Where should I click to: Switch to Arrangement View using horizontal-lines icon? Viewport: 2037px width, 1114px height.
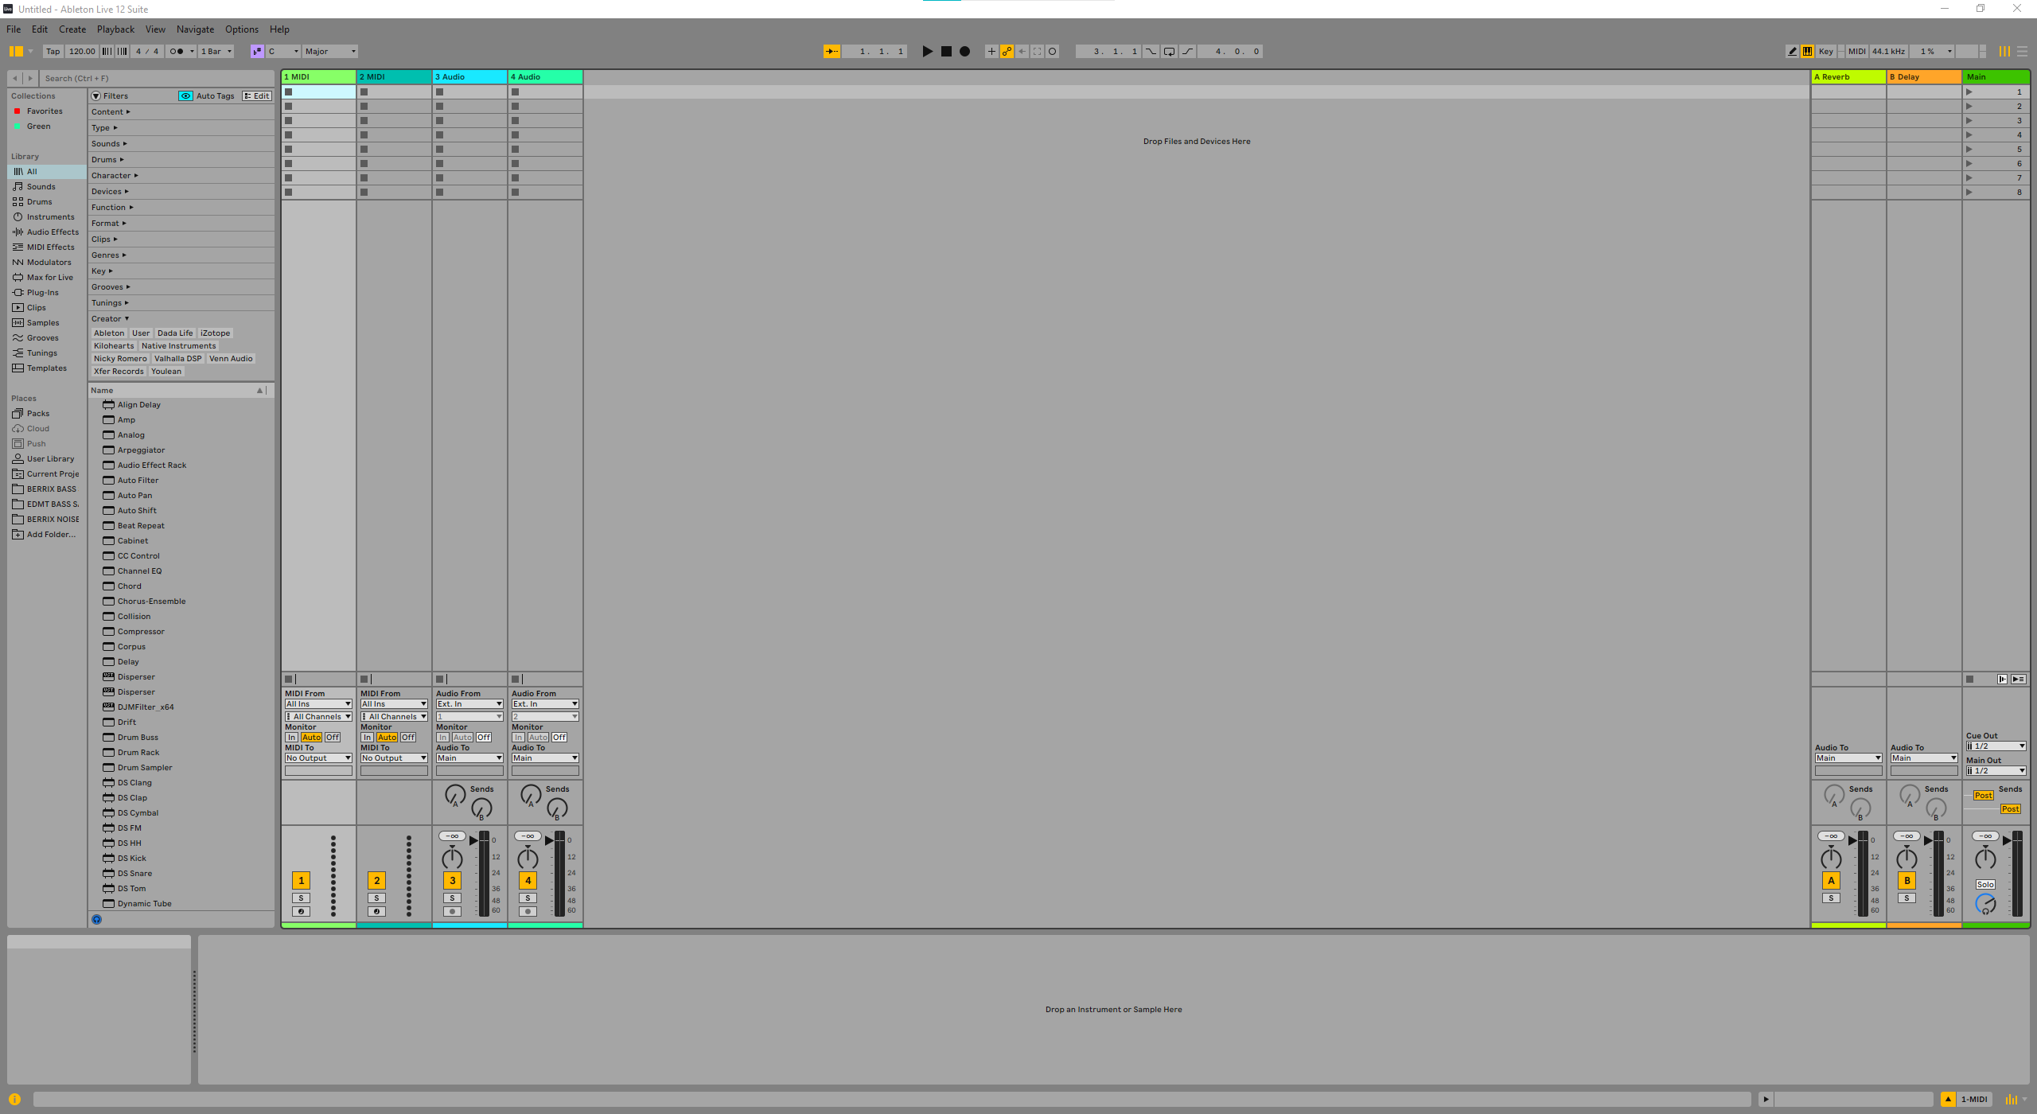(2022, 51)
